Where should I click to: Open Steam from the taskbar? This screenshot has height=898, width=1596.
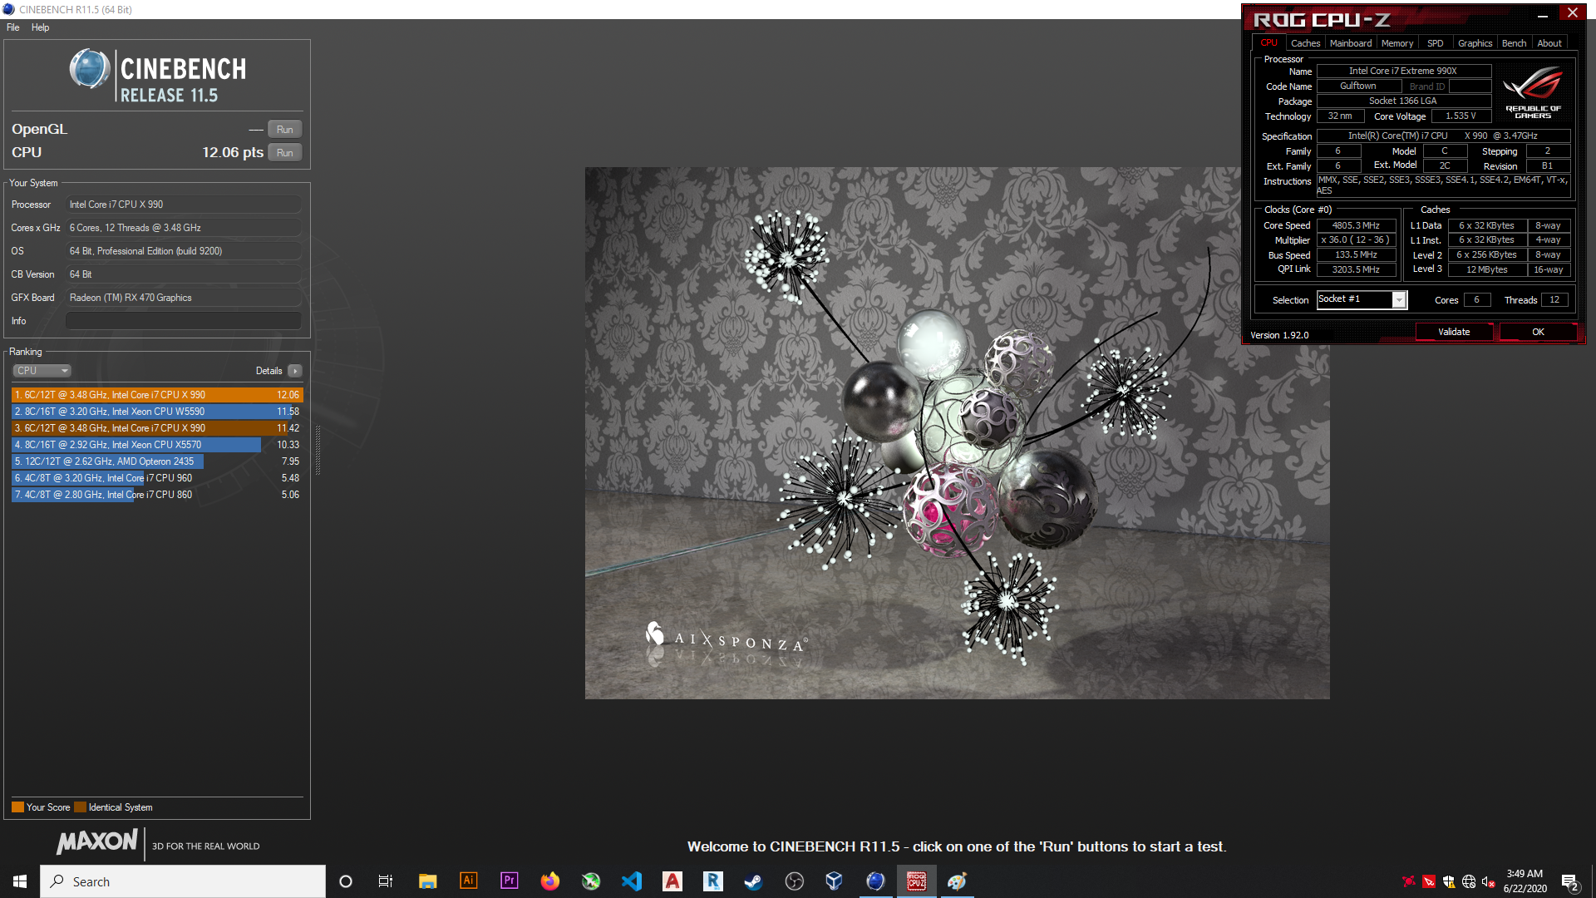pos(753,881)
